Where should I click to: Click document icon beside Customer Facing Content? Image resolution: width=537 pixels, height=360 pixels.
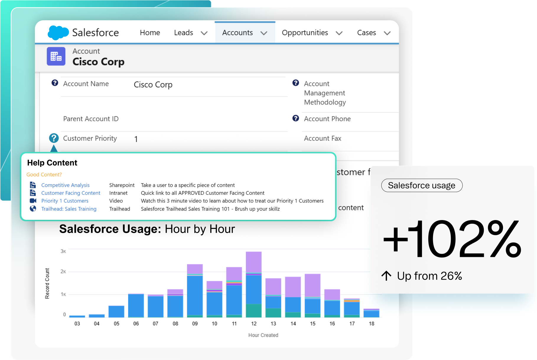point(33,193)
